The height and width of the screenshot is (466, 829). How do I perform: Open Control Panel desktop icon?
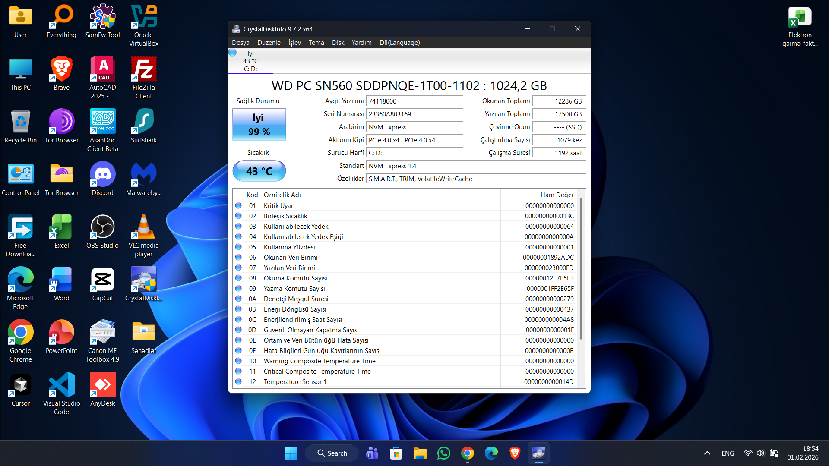pos(20,179)
